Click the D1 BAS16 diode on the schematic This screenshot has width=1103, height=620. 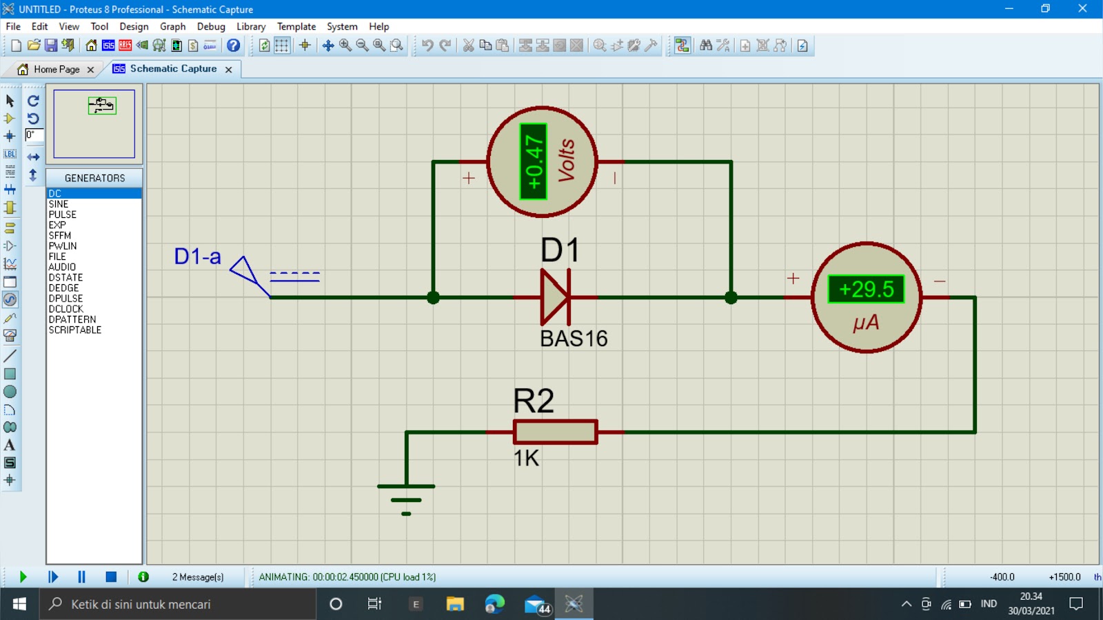[556, 297]
